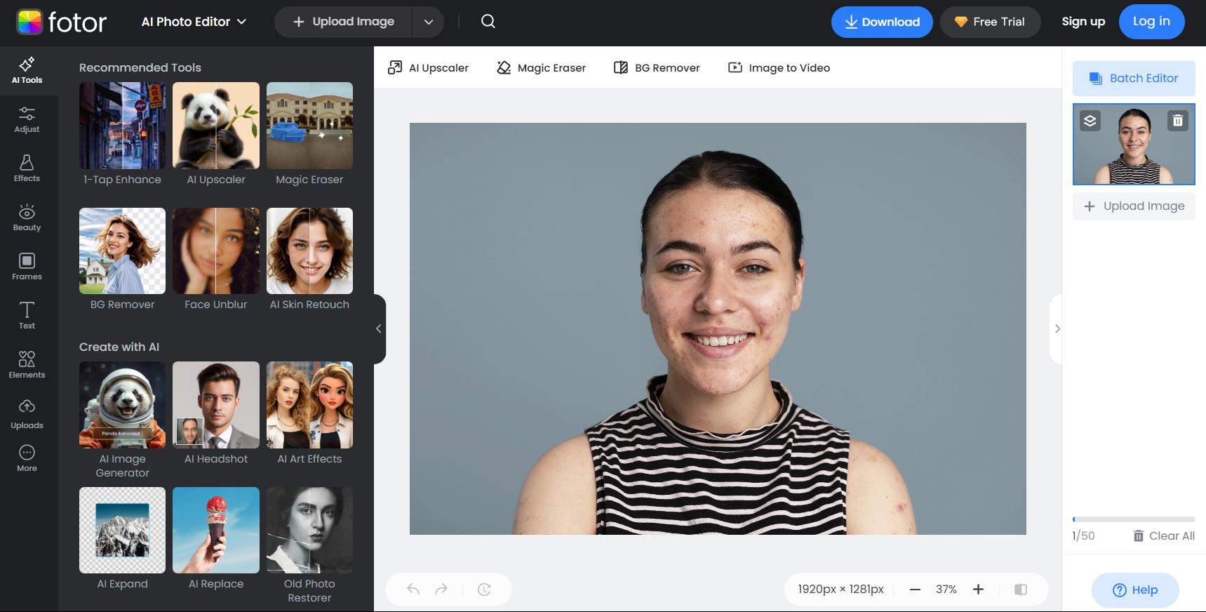Zoom in with the plus icon

978,590
